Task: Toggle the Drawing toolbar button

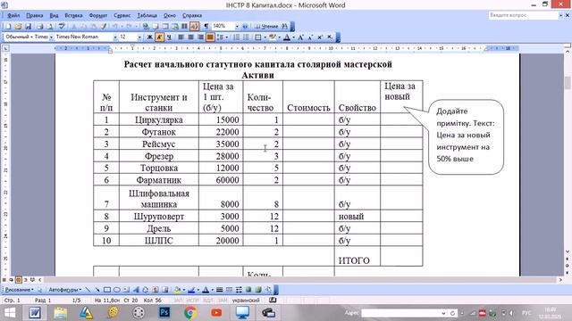Action: pos(194,26)
